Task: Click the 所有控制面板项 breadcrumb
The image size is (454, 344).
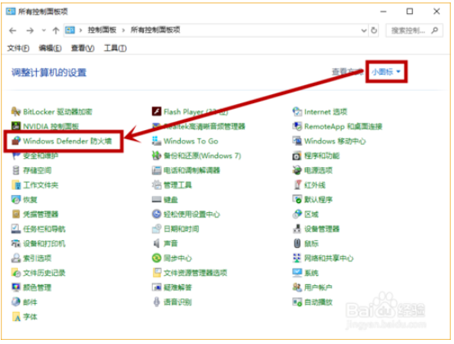Action: 155,29
